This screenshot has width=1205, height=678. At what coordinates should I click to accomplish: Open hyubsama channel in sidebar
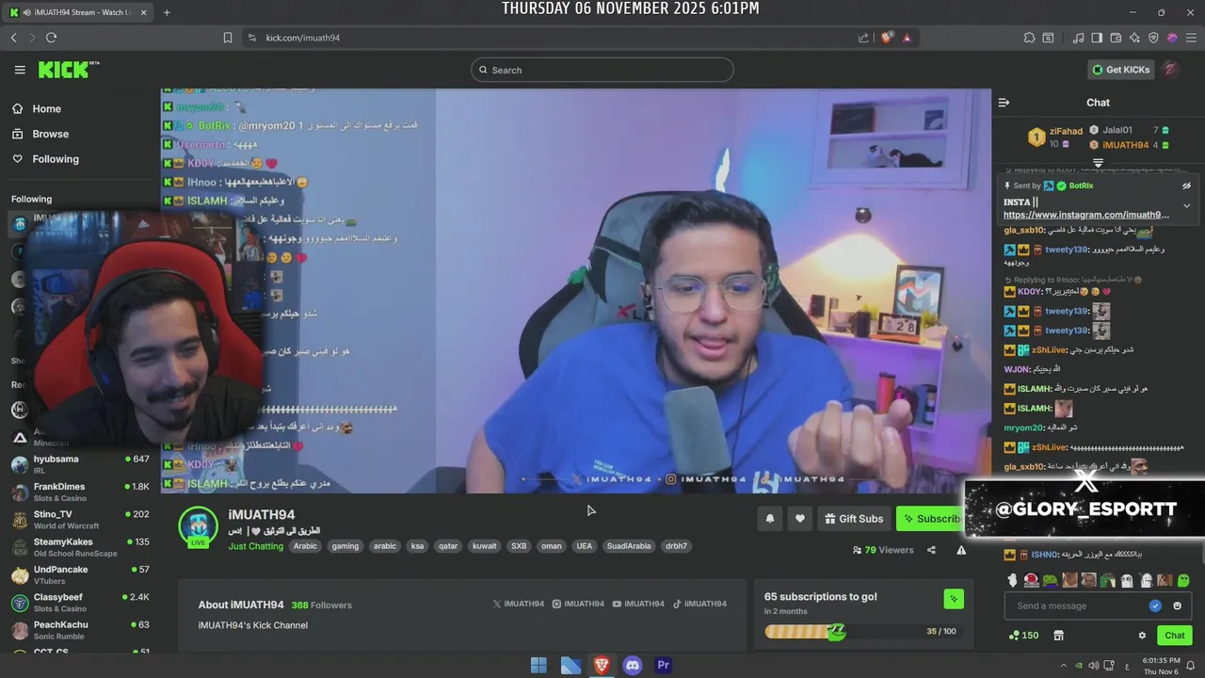point(80,464)
